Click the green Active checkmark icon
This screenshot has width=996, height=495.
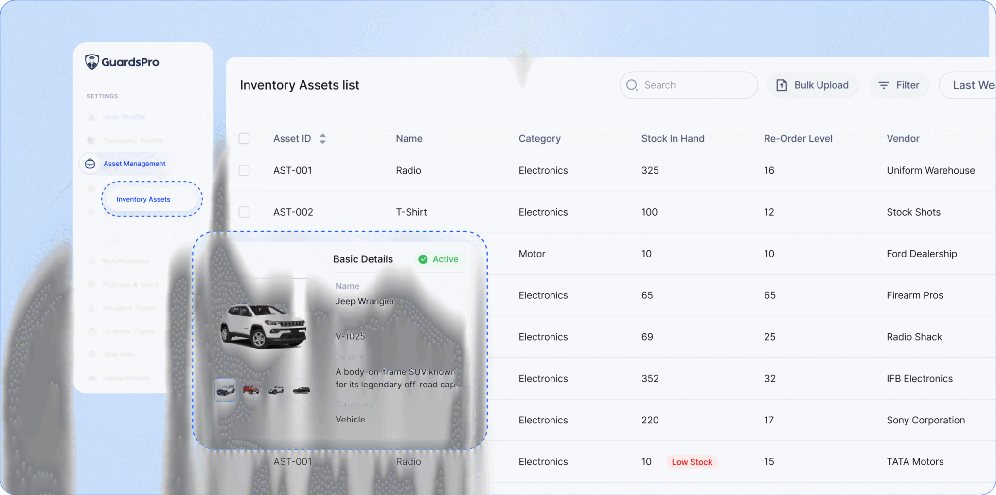click(x=423, y=259)
